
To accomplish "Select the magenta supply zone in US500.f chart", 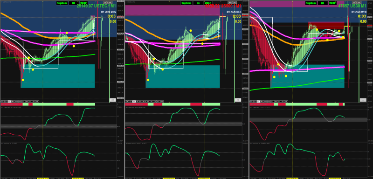I will pyautogui.click(x=173, y=10).
